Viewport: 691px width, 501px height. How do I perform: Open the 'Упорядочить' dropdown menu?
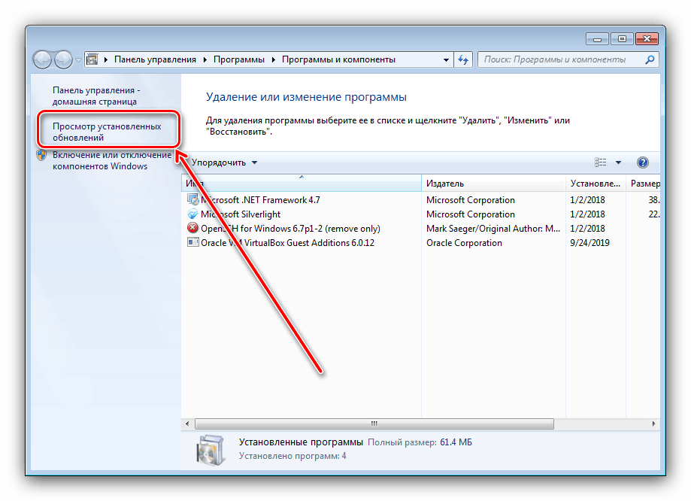coord(224,162)
